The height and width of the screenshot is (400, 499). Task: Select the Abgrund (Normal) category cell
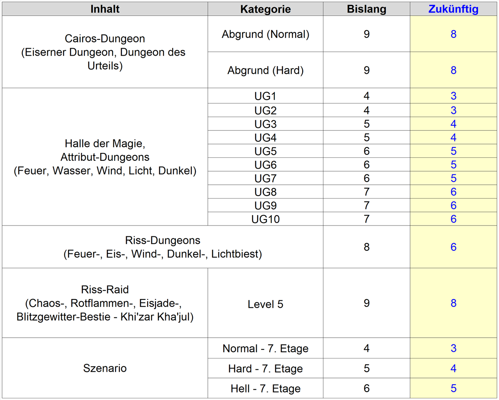(x=265, y=34)
